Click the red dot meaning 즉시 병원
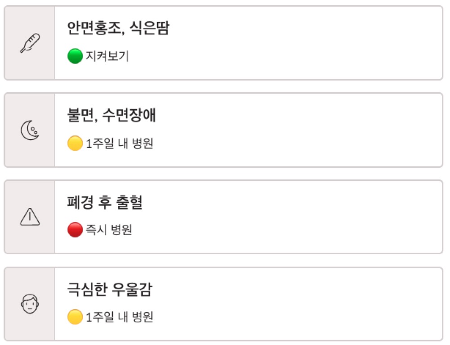Viewport: 450px width, 345px height. [76, 229]
